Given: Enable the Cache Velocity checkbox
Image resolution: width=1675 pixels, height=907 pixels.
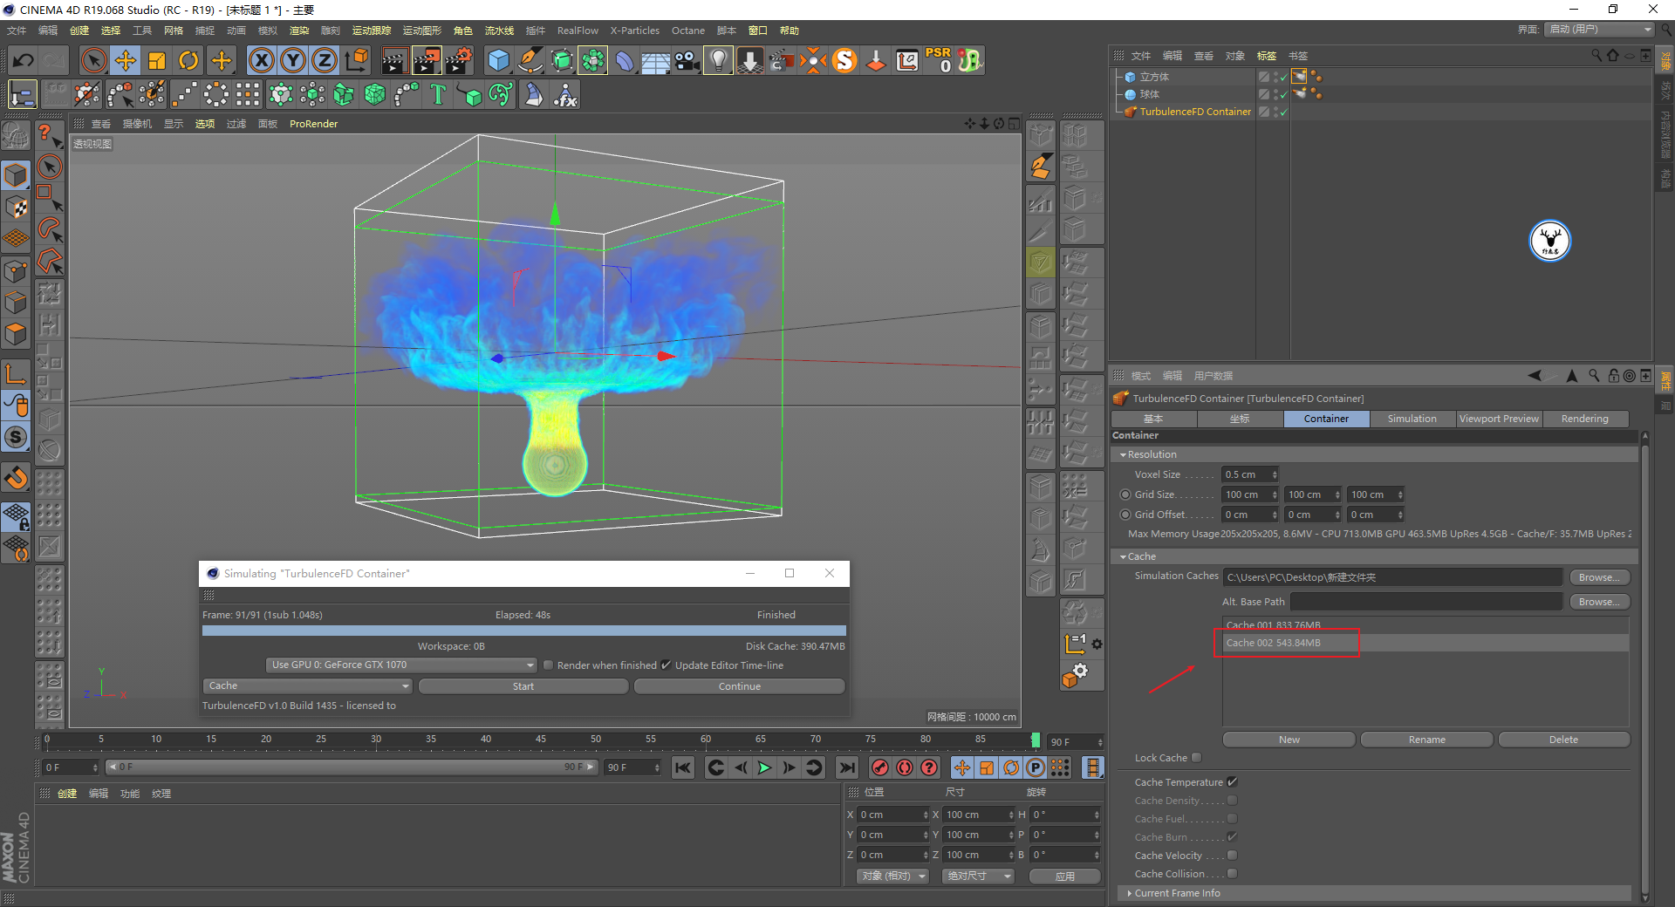Looking at the screenshot, I should tap(1232, 856).
